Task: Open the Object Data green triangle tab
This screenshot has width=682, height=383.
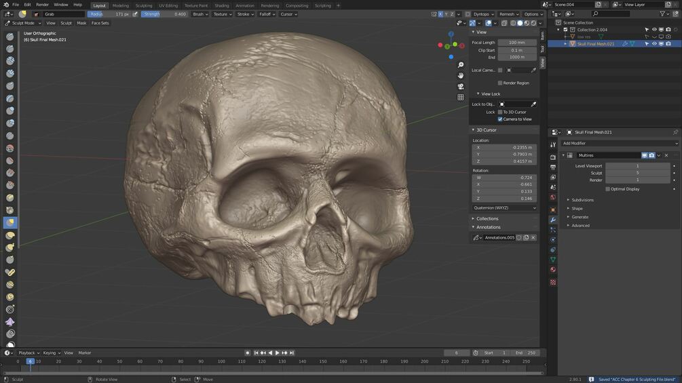Action: (553, 259)
